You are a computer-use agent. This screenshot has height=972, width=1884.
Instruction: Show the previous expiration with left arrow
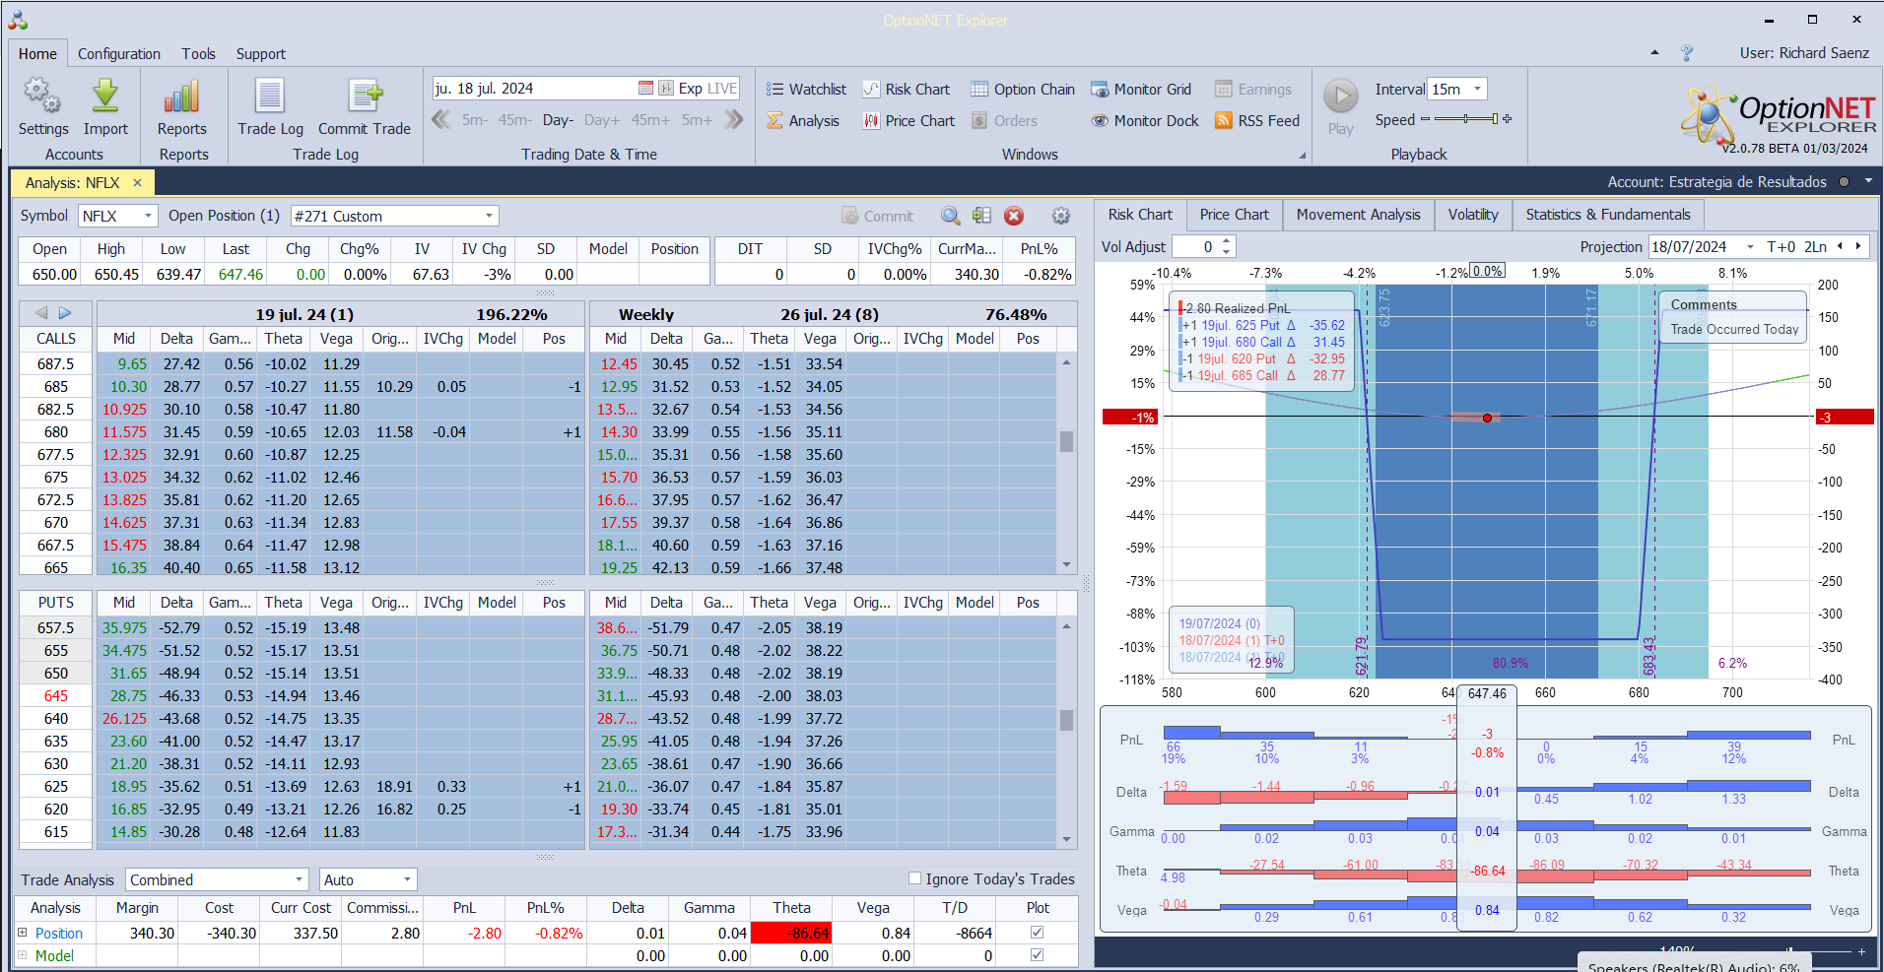click(x=41, y=313)
